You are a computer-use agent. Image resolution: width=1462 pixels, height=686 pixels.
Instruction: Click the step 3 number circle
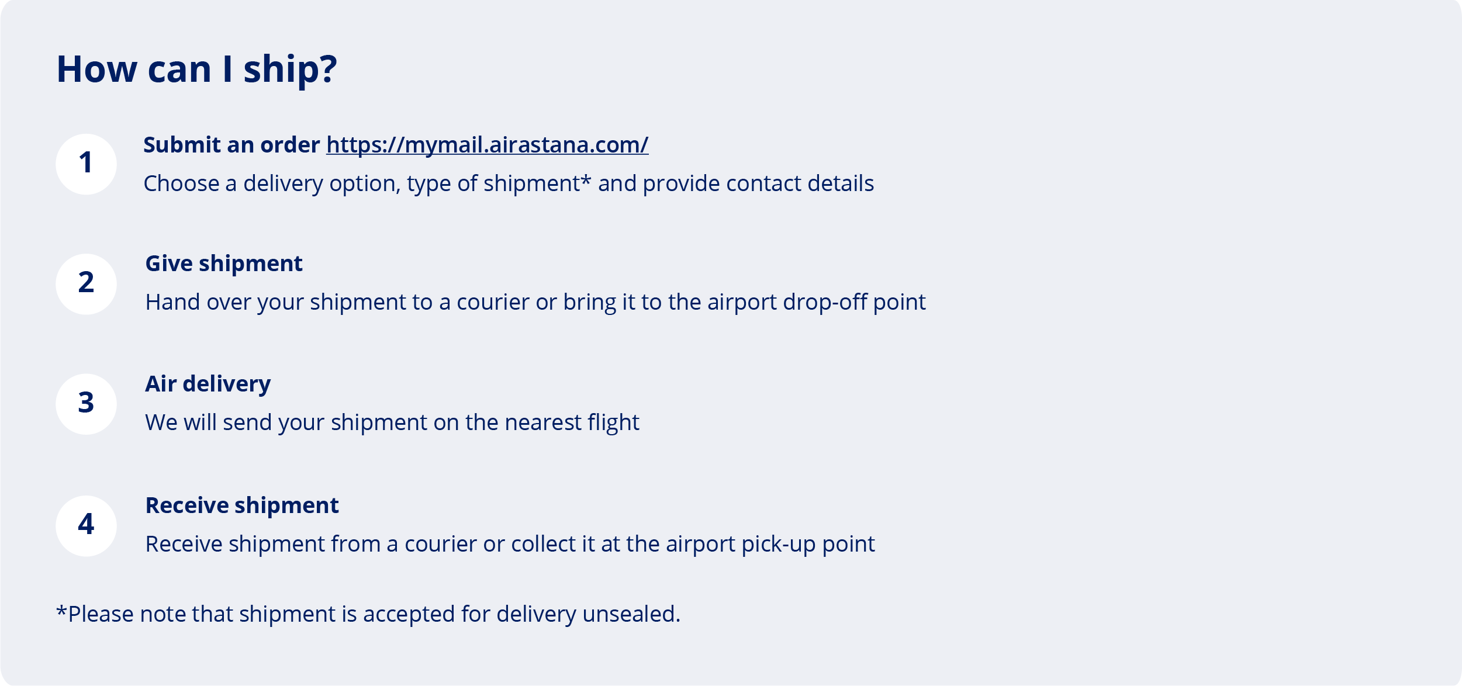(x=86, y=404)
